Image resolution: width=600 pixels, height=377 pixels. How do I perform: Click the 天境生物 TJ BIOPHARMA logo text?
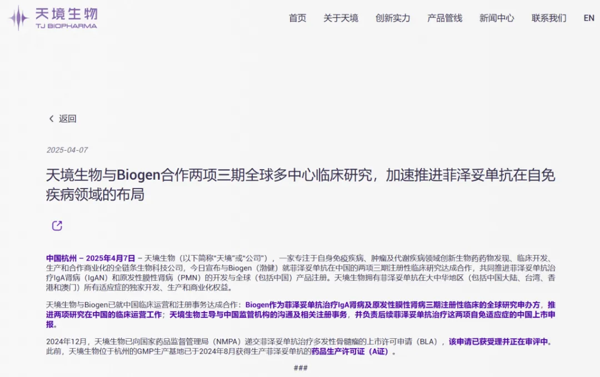66,18
